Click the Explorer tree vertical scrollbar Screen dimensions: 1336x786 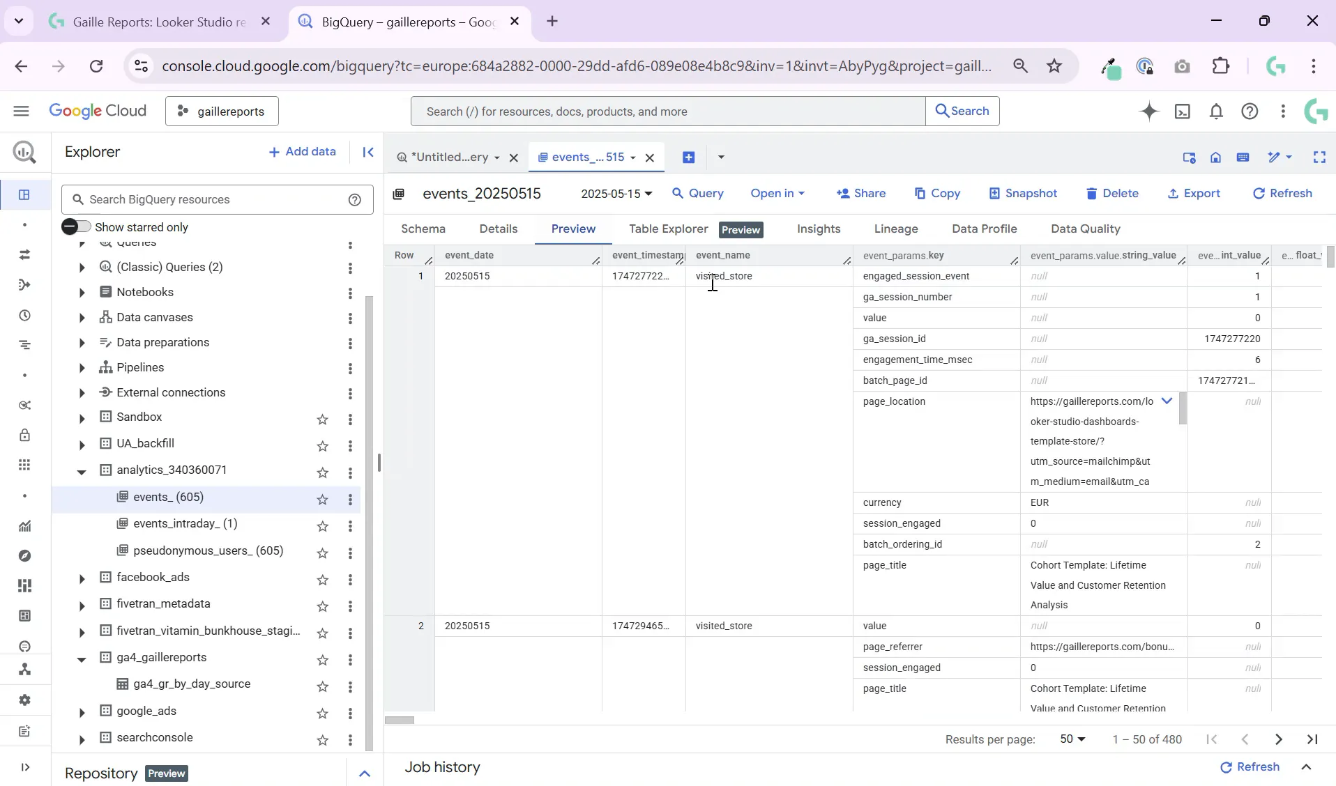pyautogui.click(x=370, y=523)
